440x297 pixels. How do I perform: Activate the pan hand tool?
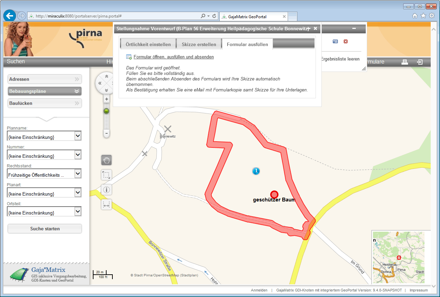(x=107, y=160)
